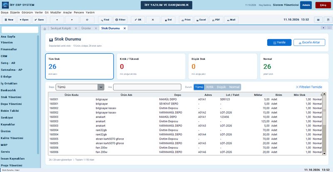333x172 pixels.
Task: Go to next record with right arrow
Action: click(x=72, y=20)
